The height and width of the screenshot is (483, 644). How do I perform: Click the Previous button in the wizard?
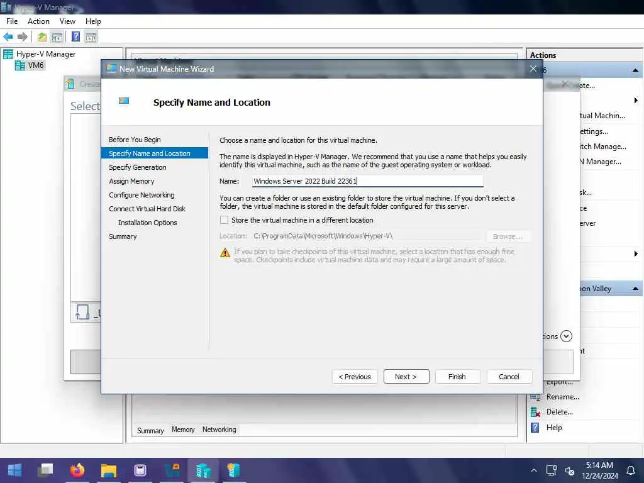(x=355, y=377)
